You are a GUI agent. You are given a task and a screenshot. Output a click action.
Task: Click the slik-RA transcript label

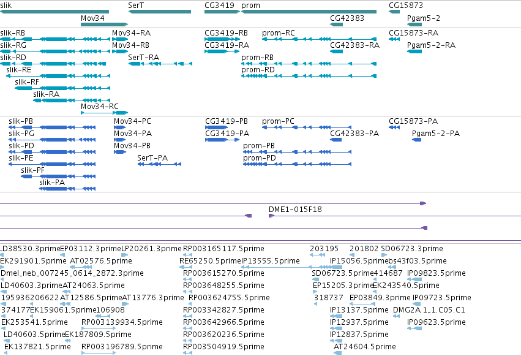tap(46, 94)
